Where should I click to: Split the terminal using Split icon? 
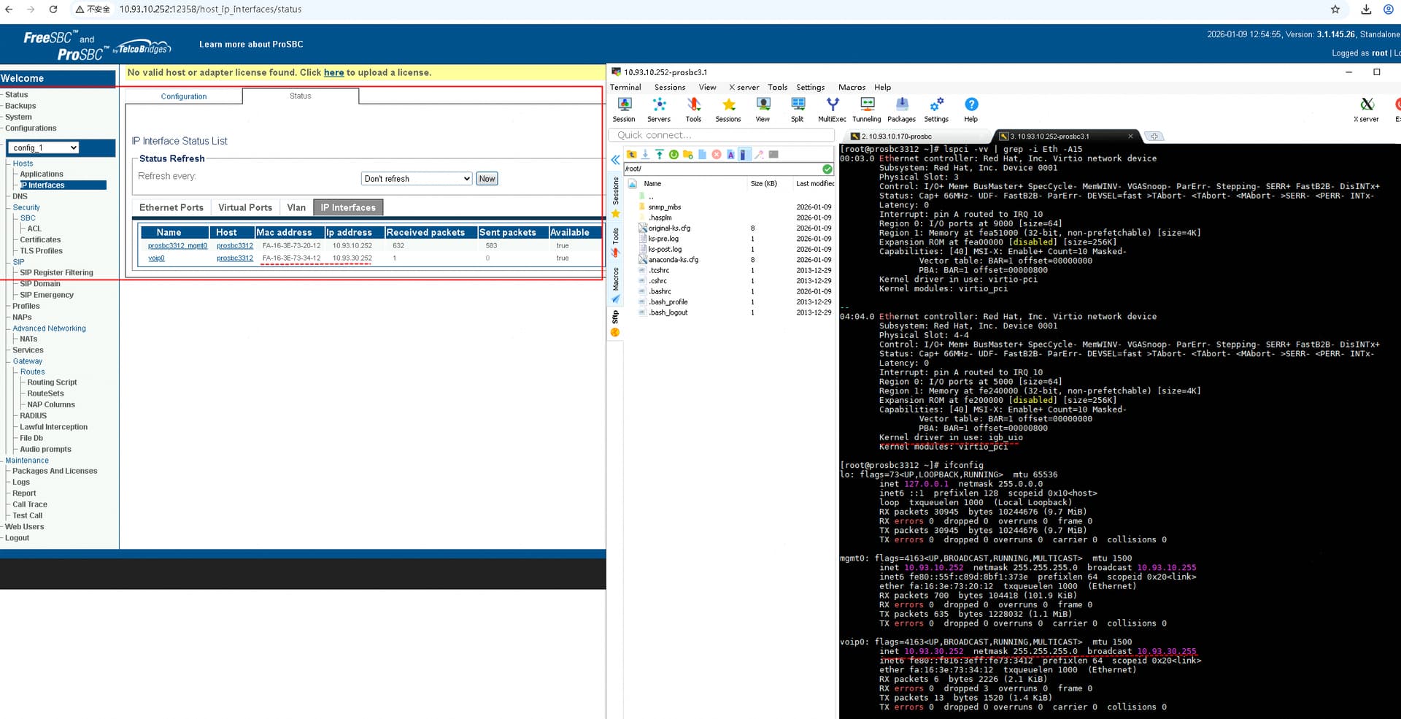point(798,109)
